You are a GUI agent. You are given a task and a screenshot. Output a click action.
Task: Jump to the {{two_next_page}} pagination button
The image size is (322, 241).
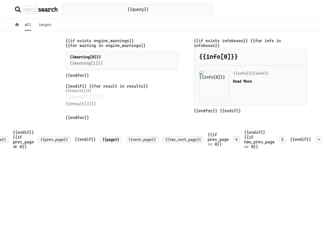183,140
